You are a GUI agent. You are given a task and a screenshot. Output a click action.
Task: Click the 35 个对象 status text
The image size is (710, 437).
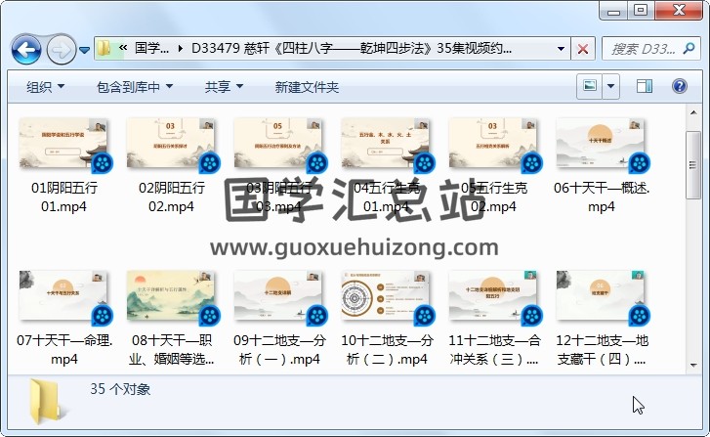click(120, 389)
